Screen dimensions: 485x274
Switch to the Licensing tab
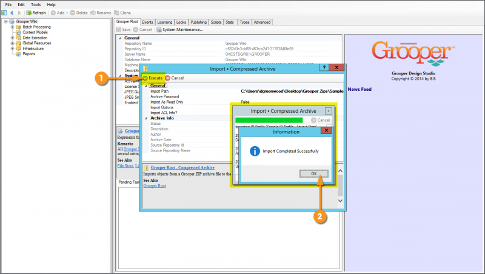164,22
